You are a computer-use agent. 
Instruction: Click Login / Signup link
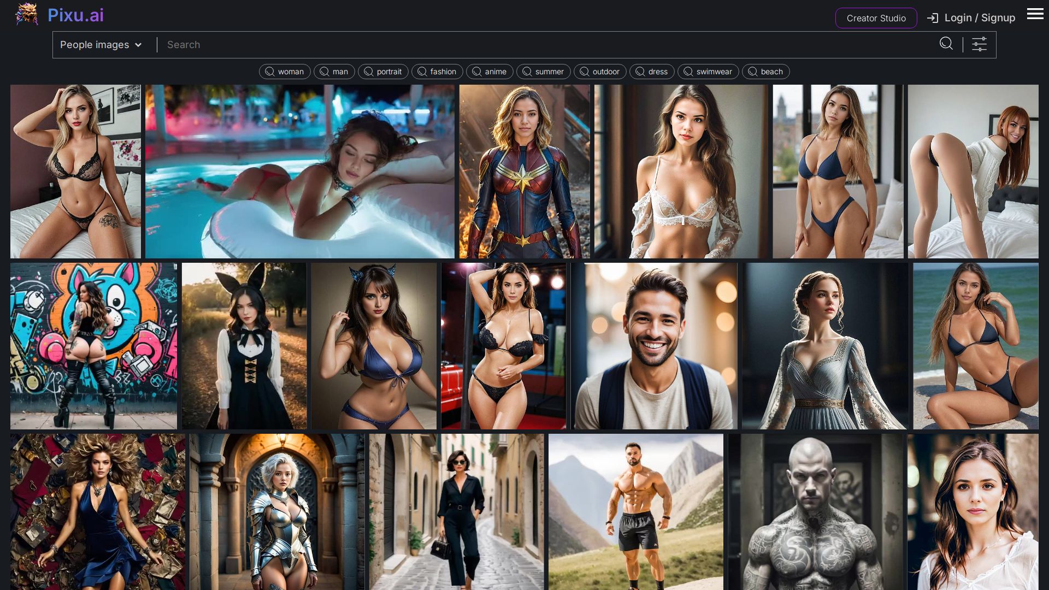979,18
